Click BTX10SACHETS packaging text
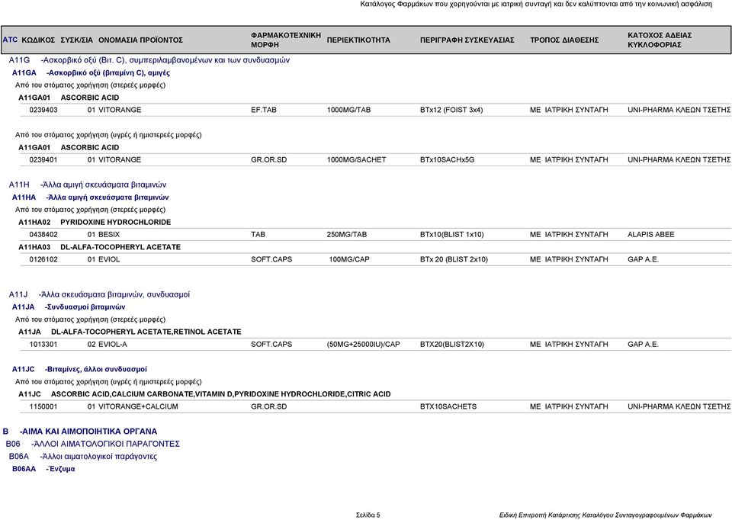 (448, 406)
